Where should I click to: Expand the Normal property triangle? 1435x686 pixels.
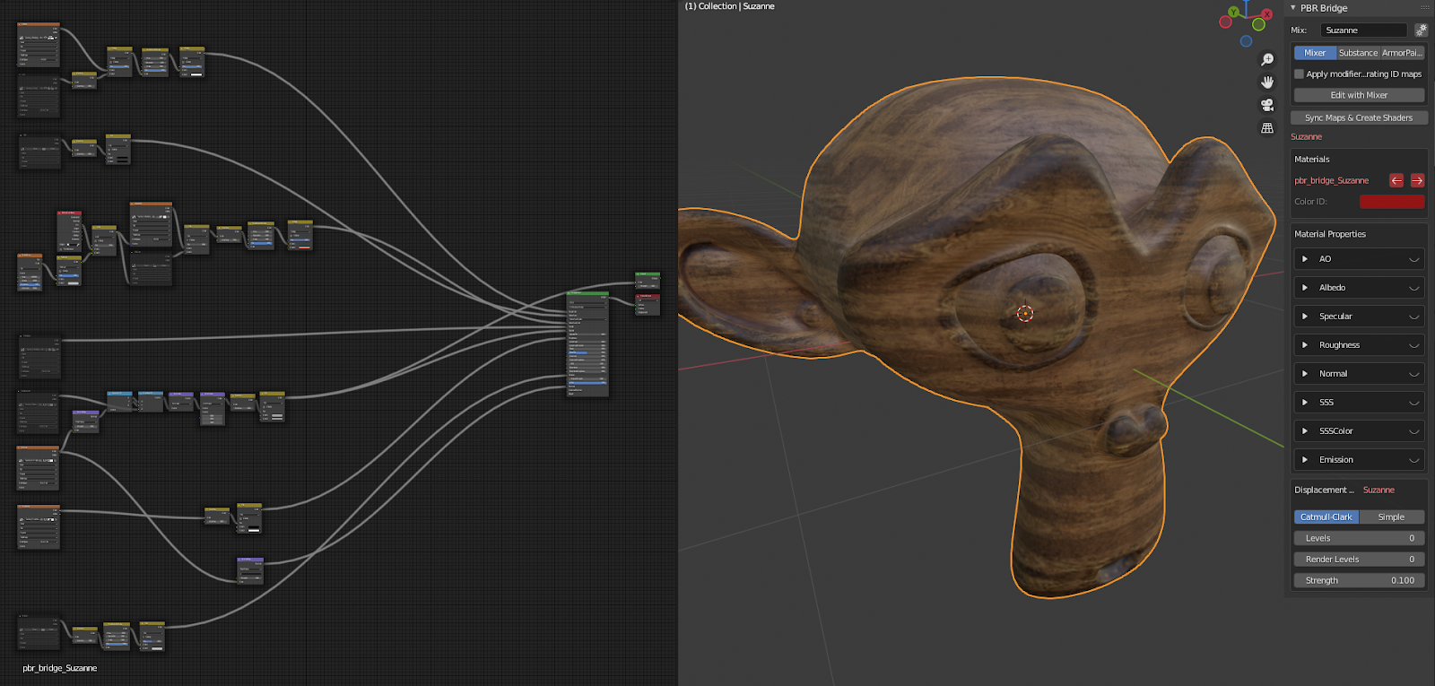(1305, 374)
